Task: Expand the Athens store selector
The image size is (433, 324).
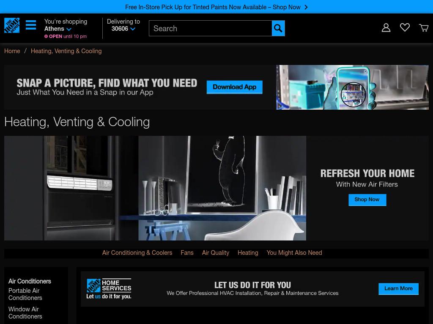Action: (x=58, y=29)
